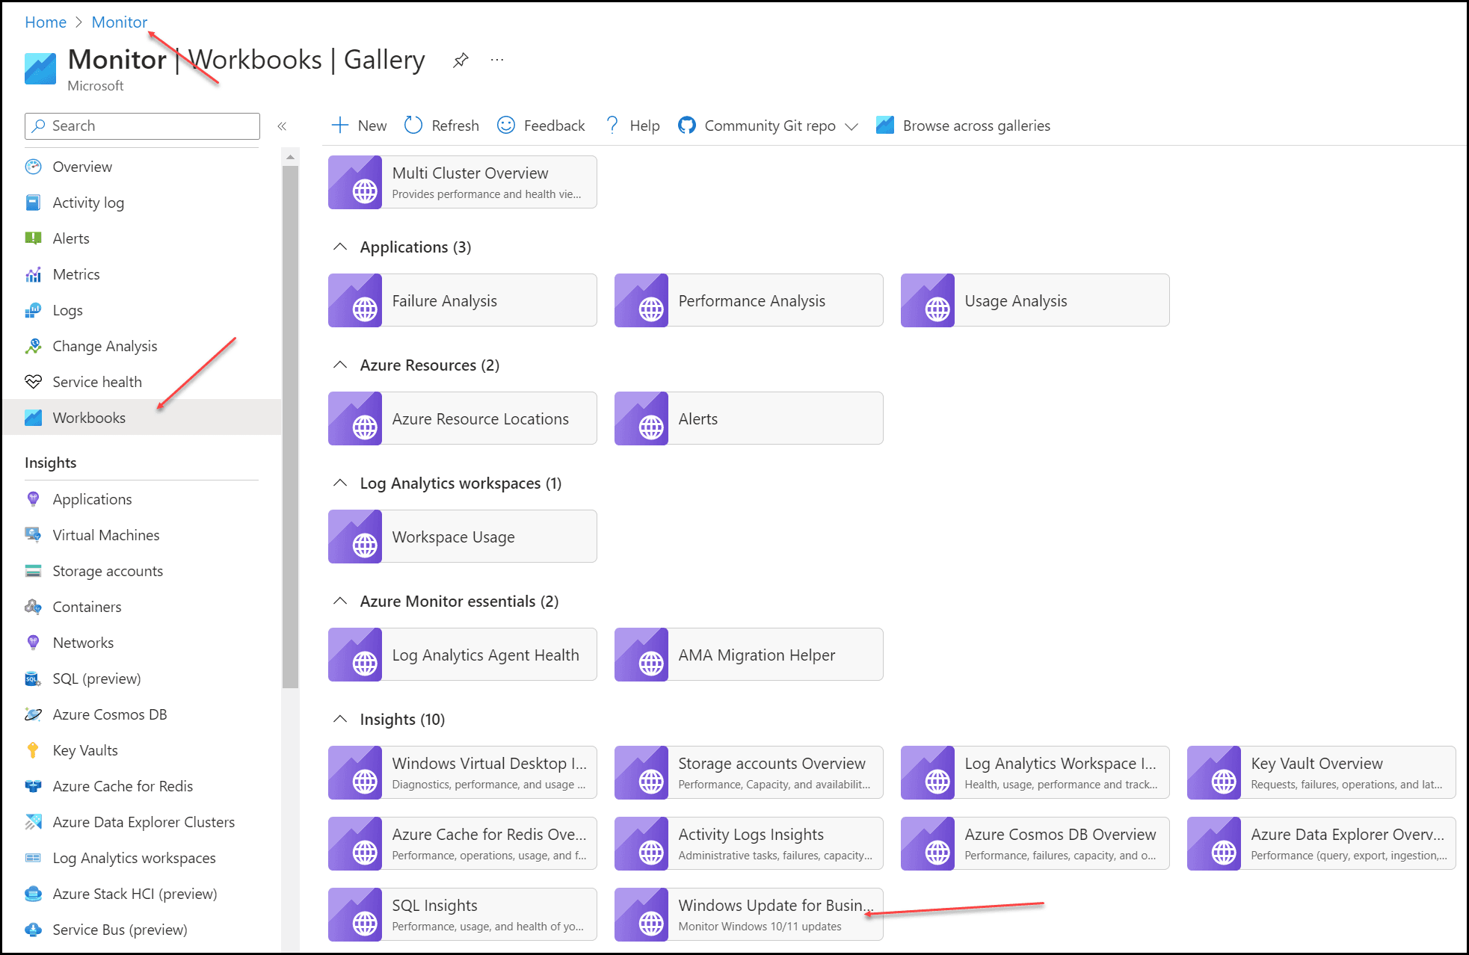Pin the Workbooks Gallery using the pin icon
Viewport: 1469px width, 955px height.
461,60
